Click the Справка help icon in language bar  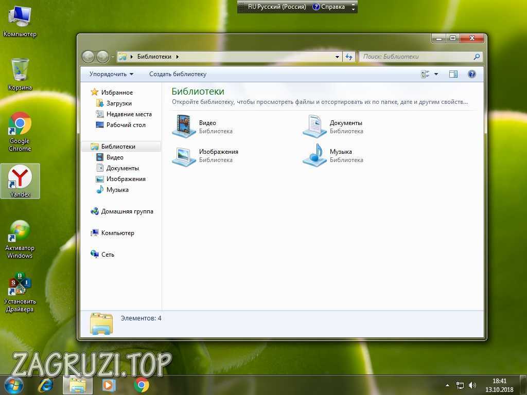(x=316, y=7)
